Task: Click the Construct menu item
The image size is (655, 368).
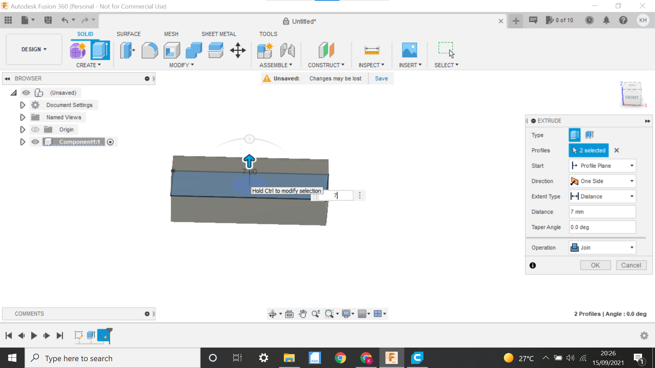Action: 325,65
